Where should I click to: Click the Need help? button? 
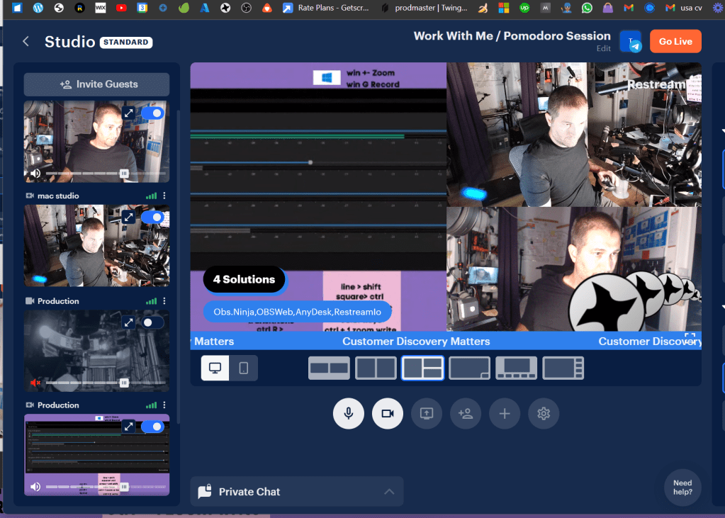tap(682, 488)
